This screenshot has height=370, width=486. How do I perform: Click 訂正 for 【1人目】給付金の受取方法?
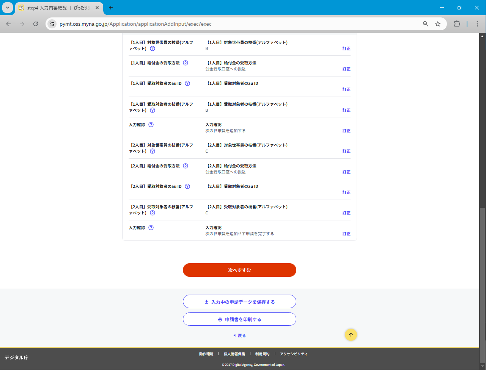coord(346,69)
